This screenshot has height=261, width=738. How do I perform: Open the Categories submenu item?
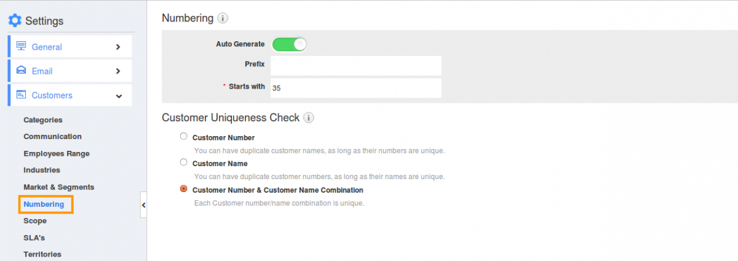(x=43, y=120)
